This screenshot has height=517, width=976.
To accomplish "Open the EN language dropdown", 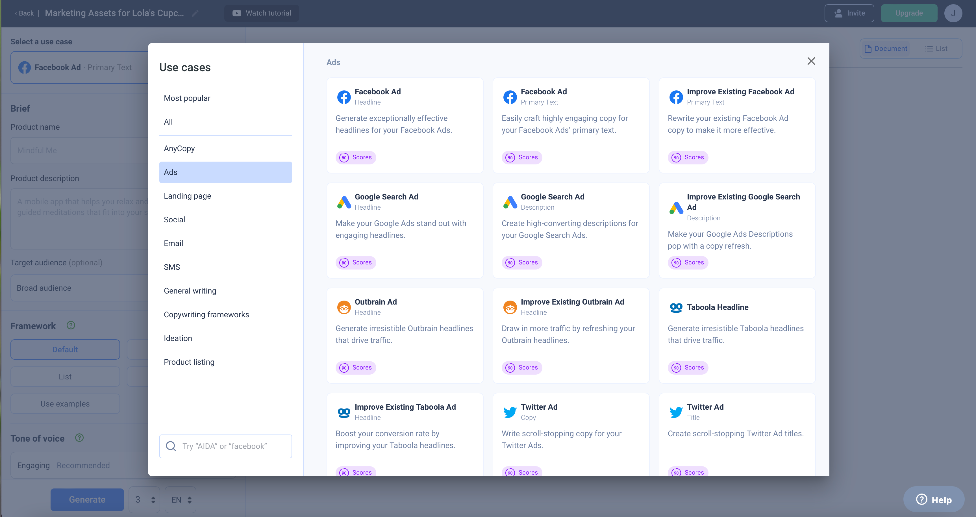I will 181,499.
